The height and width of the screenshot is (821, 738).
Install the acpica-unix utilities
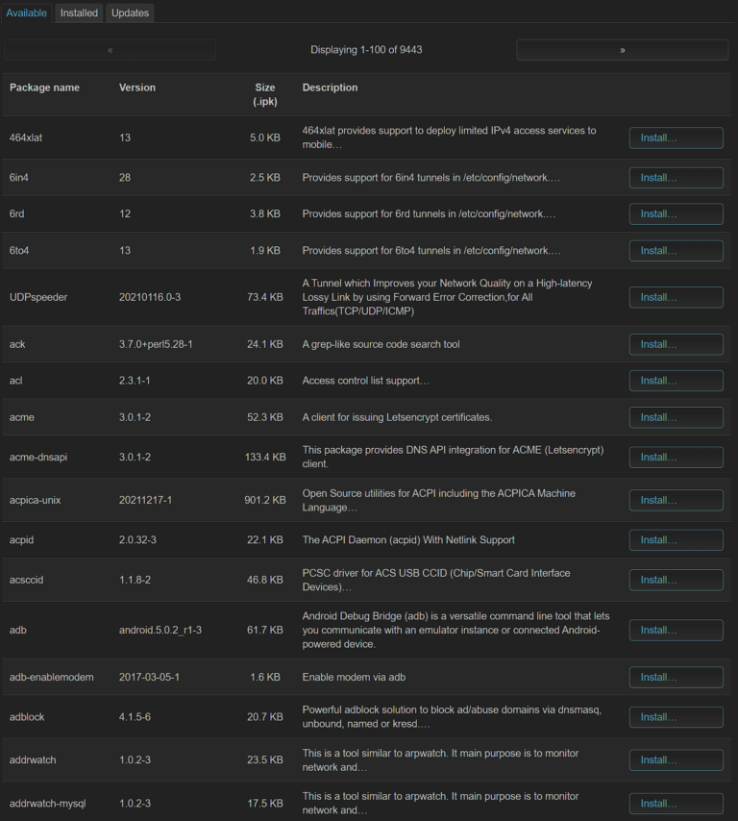676,500
